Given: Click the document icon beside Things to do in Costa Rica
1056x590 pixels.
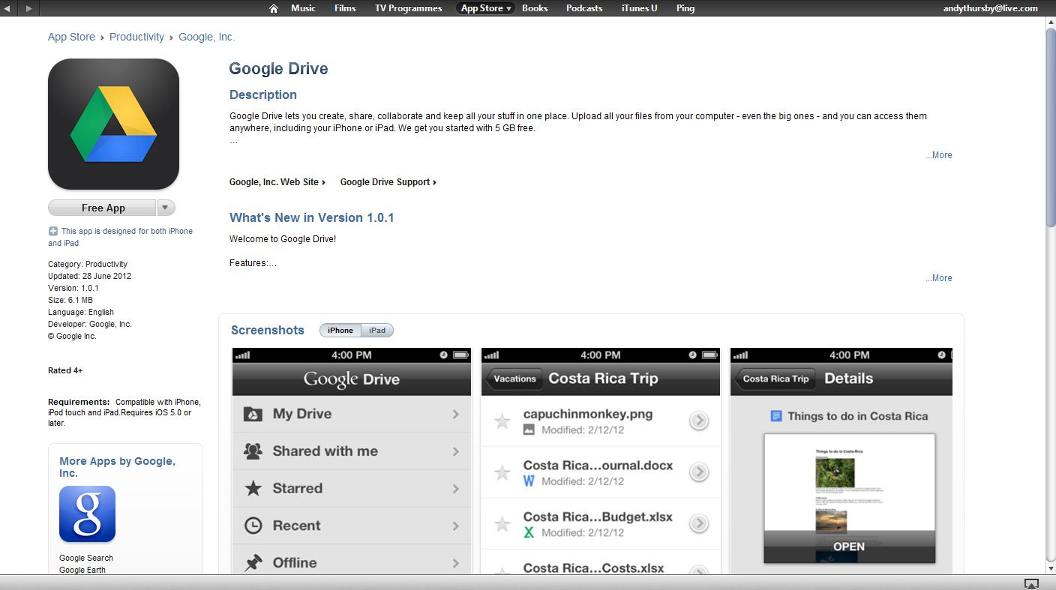Looking at the screenshot, I should point(776,416).
